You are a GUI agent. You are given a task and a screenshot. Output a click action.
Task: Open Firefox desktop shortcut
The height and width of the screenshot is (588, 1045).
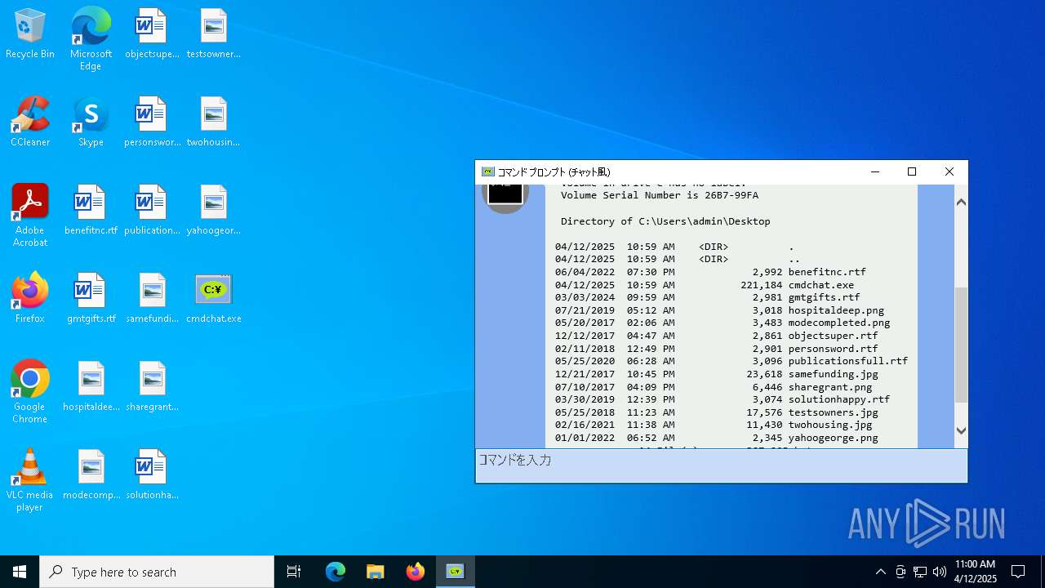click(x=30, y=299)
